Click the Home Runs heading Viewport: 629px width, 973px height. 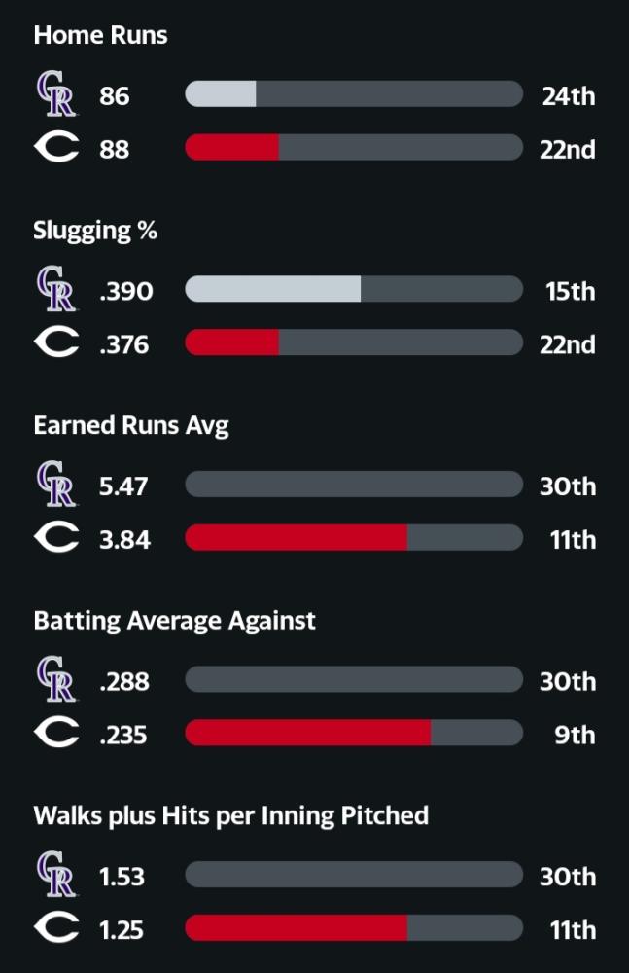100,35
